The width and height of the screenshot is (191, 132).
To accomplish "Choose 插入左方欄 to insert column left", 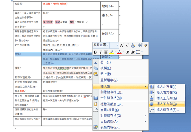I will [166, 87].
